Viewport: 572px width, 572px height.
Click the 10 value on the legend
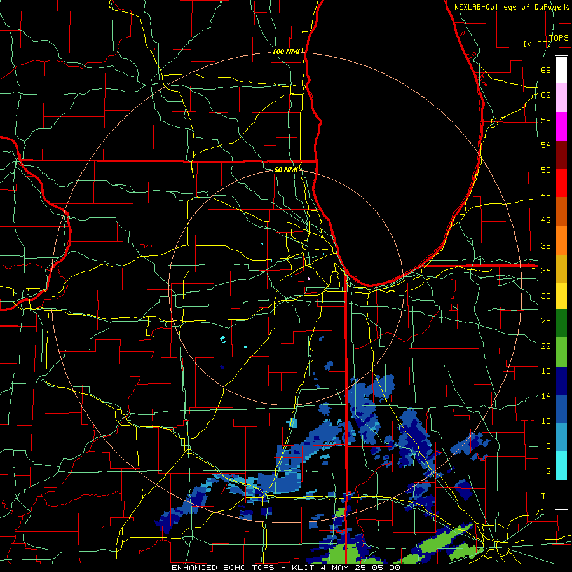point(546,421)
